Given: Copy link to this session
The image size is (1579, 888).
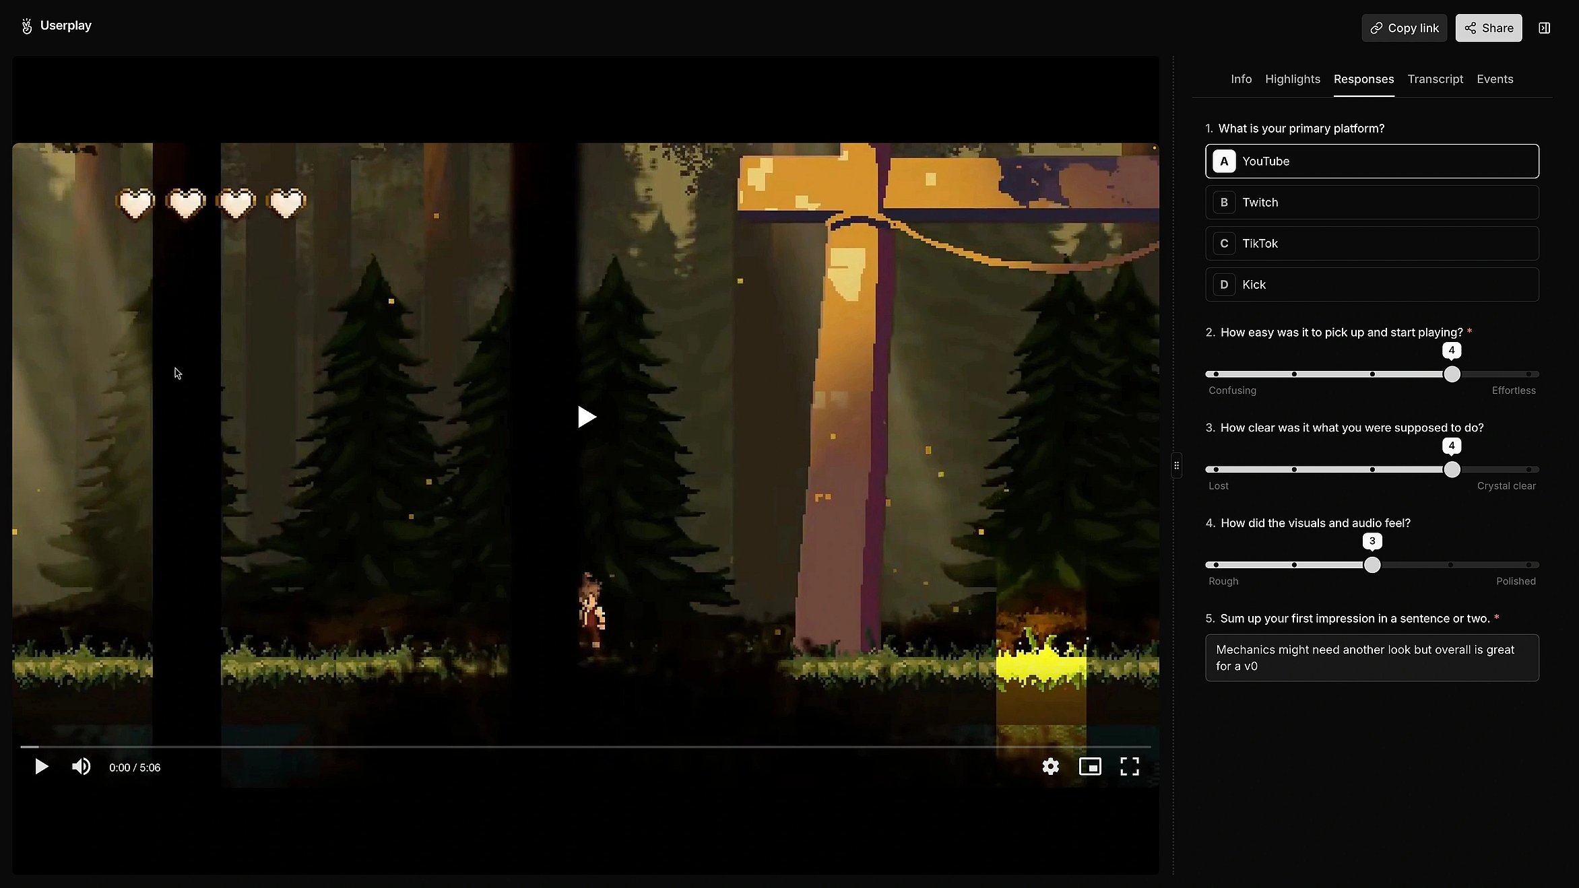Looking at the screenshot, I should (1404, 28).
